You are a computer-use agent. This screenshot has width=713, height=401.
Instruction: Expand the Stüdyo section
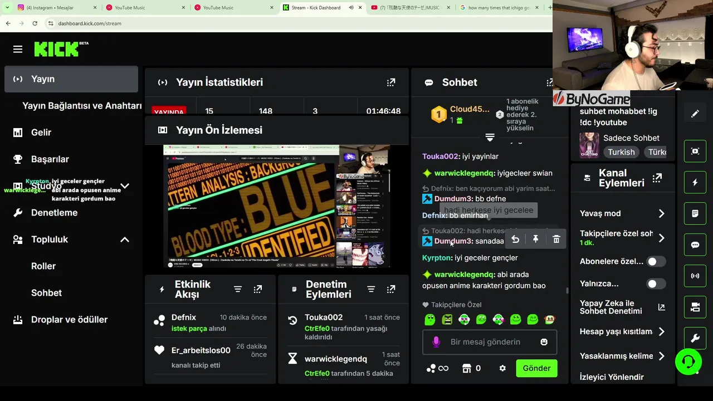(125, 186)
